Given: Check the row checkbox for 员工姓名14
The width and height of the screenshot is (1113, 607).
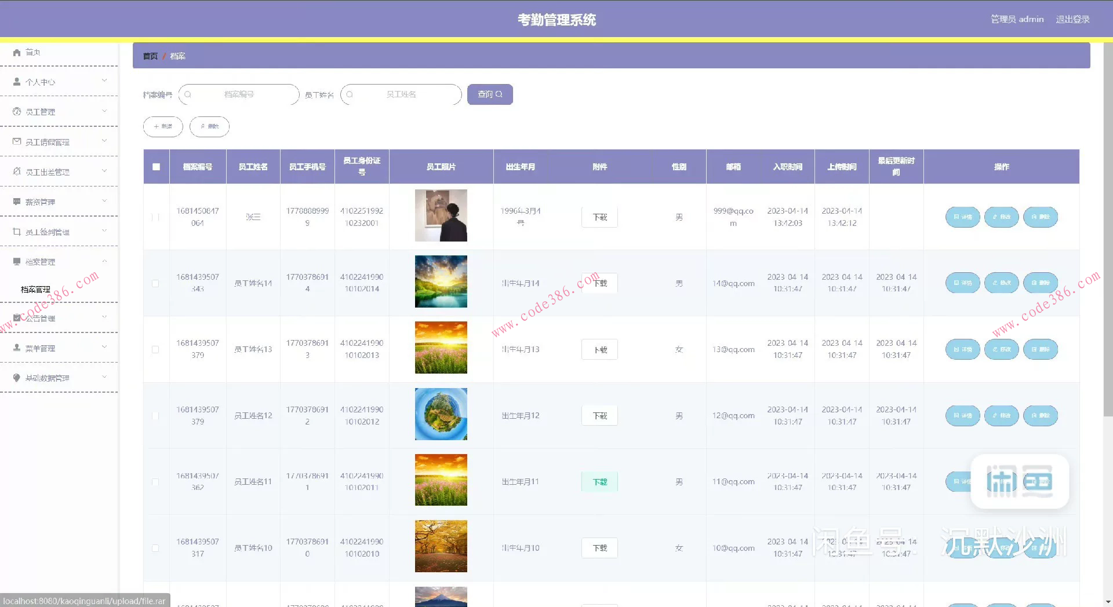Looking at the screenshot, I should [x=155, y=283].
